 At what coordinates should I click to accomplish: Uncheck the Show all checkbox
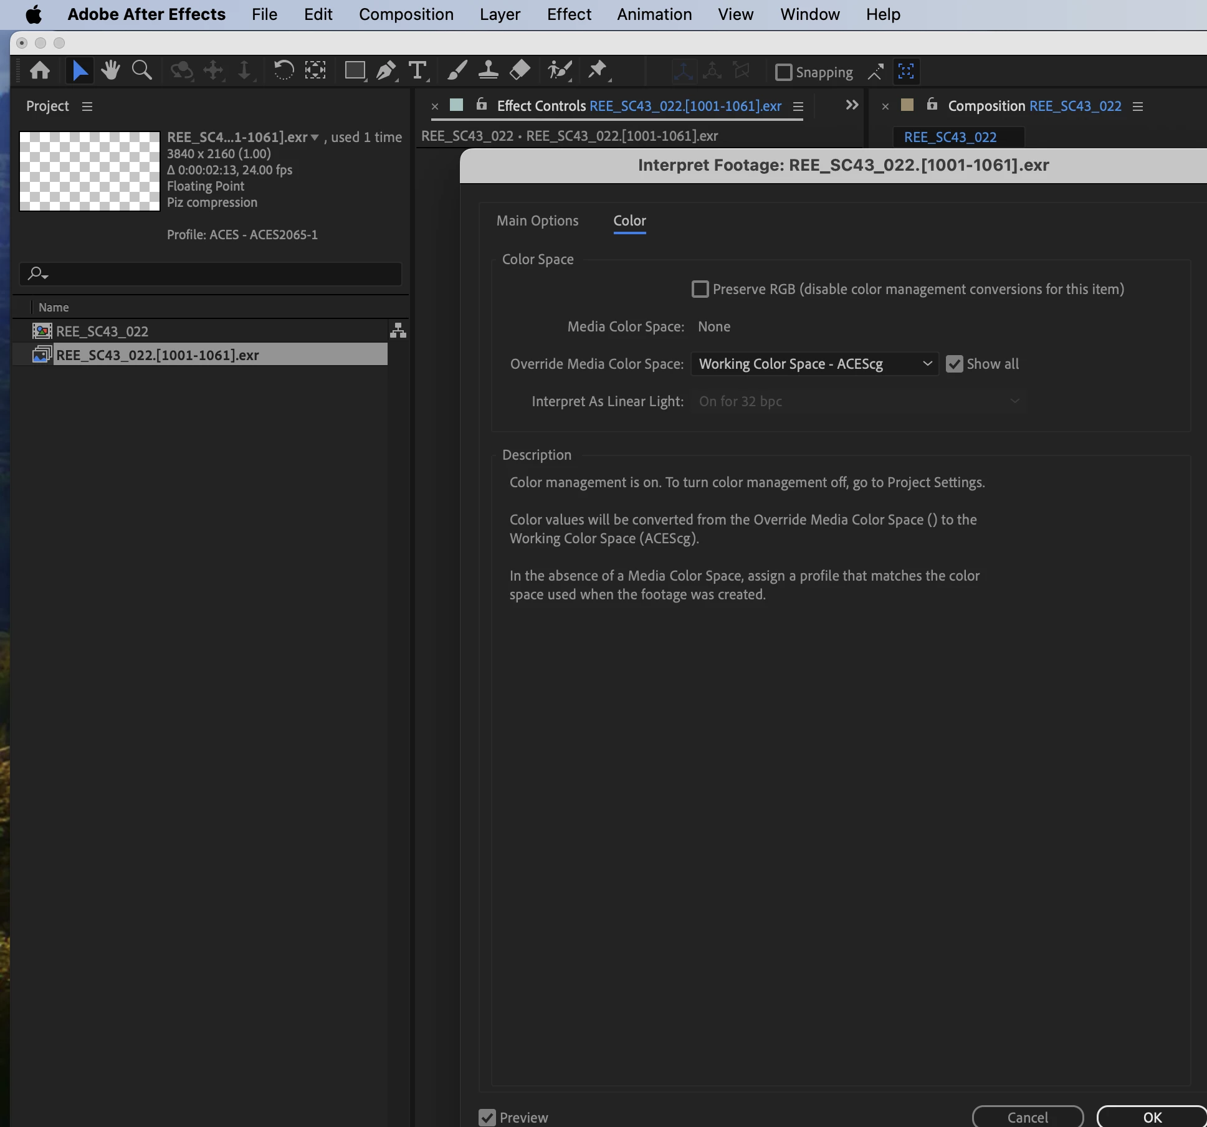[x=954, y=364]
